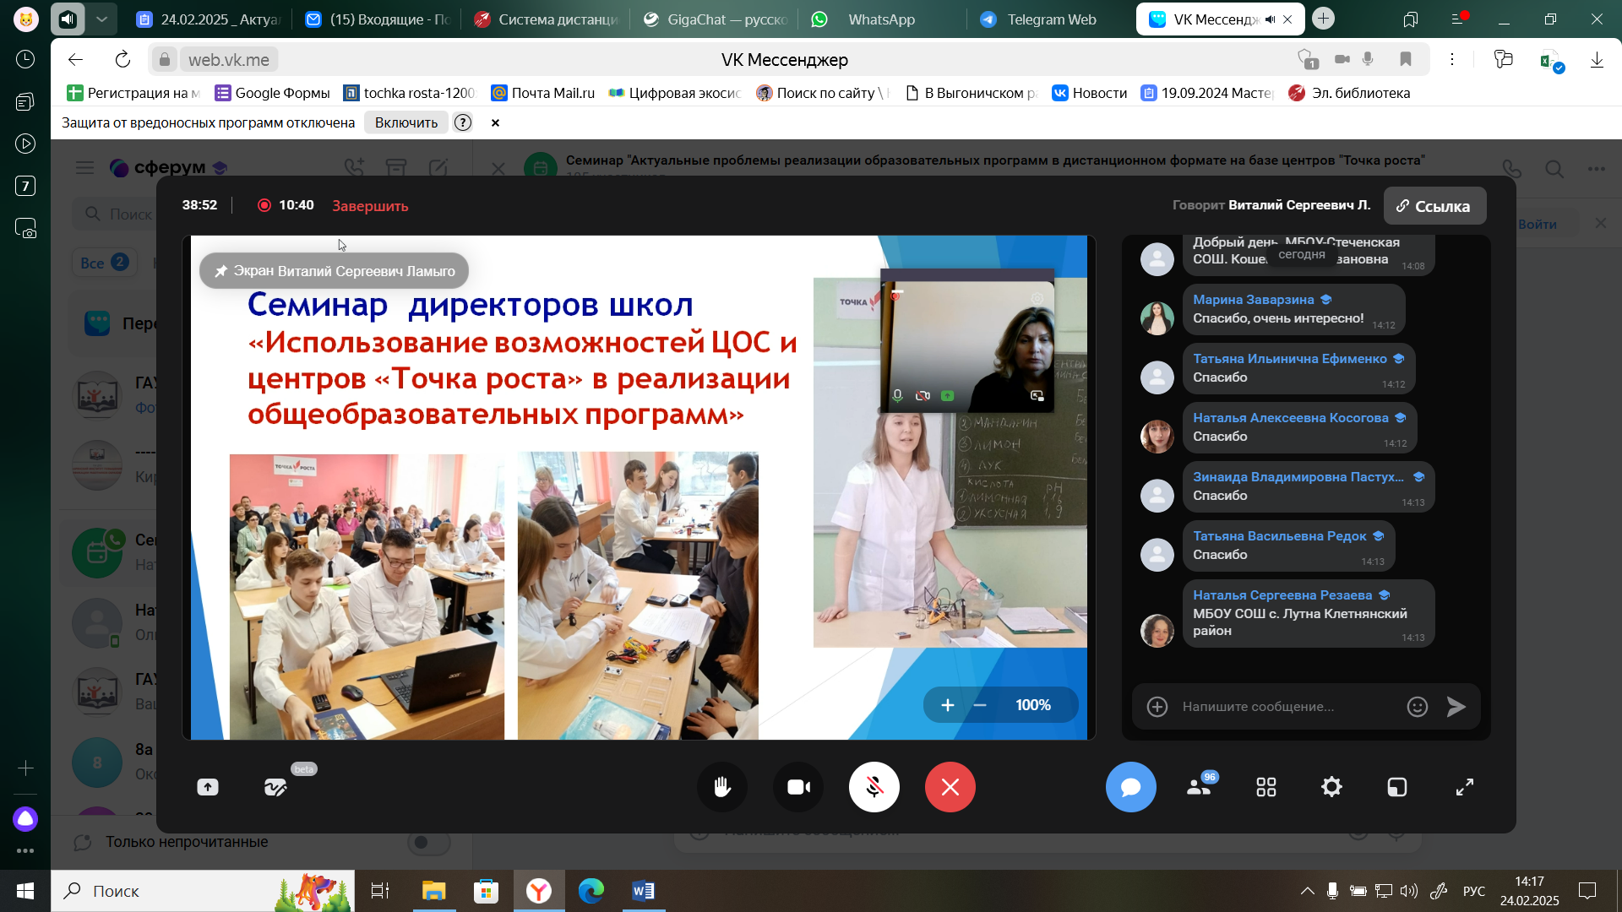The image size is (1622, 912).
Task: Expand the tab list dropdown arrow
Action: click(x=101, y=19)
